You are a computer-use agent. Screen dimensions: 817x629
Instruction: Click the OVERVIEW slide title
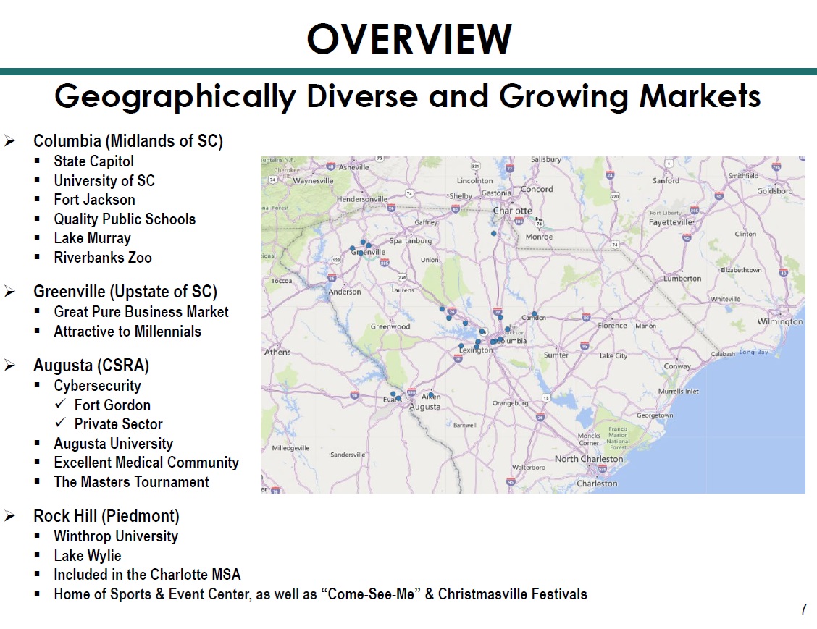409,38
